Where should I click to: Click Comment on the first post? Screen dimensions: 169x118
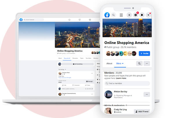(x=76, y=85)
